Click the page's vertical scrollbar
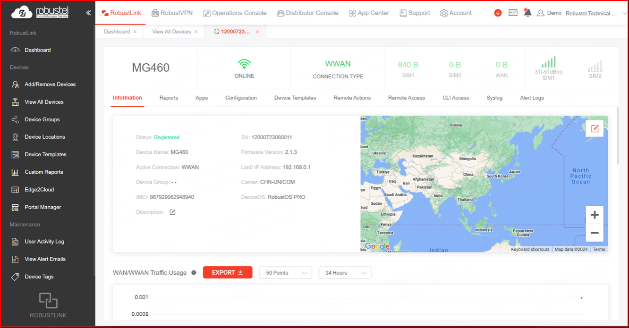The image size is (629, 328). 618,136
